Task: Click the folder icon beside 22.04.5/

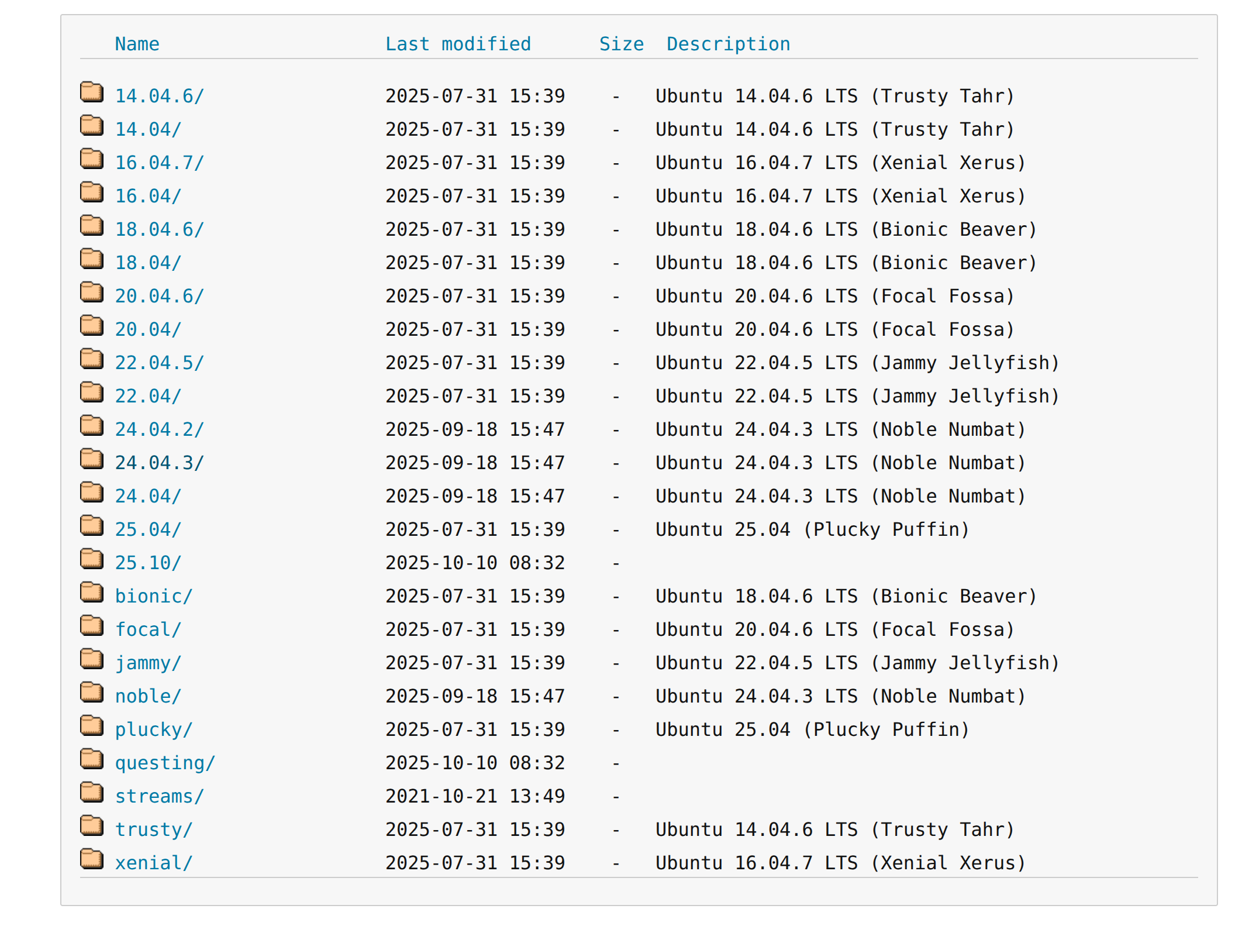Action: [92, 359]
